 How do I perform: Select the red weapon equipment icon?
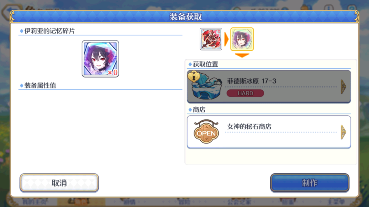point(211,39)
